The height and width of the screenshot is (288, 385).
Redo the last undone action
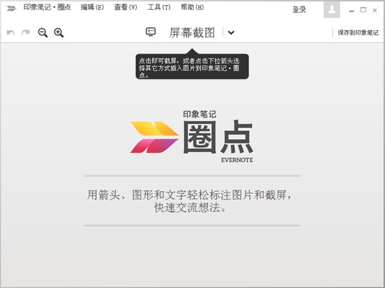pyautogui.click(x=26, y=33)
